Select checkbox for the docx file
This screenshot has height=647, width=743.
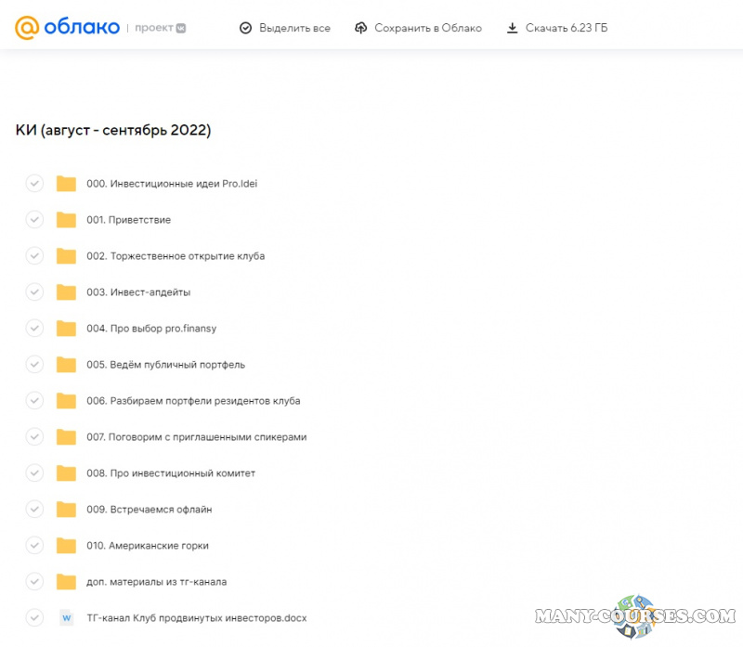click(x=34, y=617)
